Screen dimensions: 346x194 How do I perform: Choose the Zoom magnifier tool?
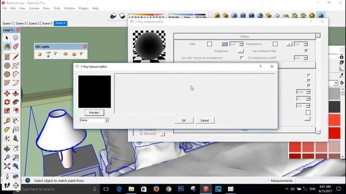(x=7, y=157)
